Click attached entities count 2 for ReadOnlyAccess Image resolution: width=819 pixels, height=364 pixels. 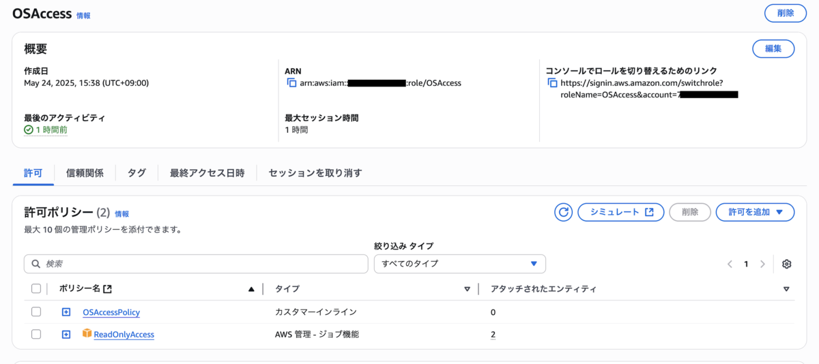(x=493, y=334)
